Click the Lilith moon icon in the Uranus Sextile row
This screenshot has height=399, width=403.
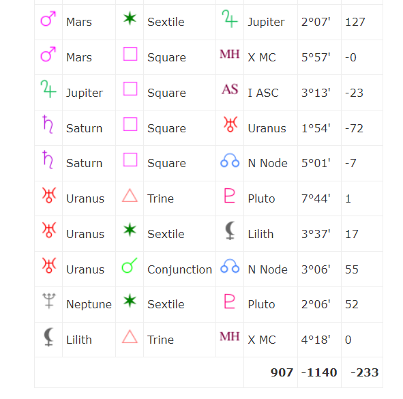[x=230, y=231]
